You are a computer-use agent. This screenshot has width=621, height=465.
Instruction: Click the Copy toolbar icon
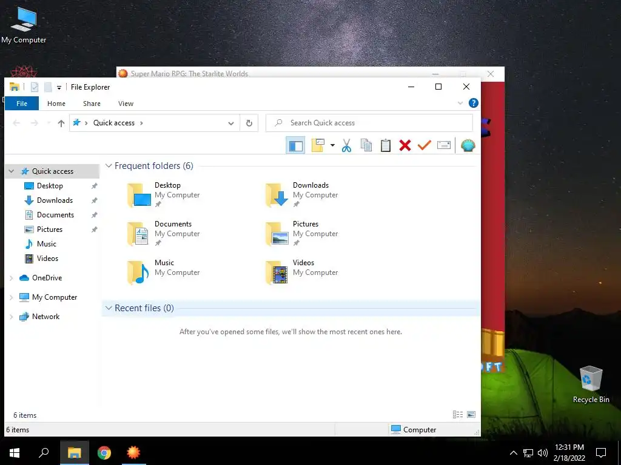coord(366,145)
